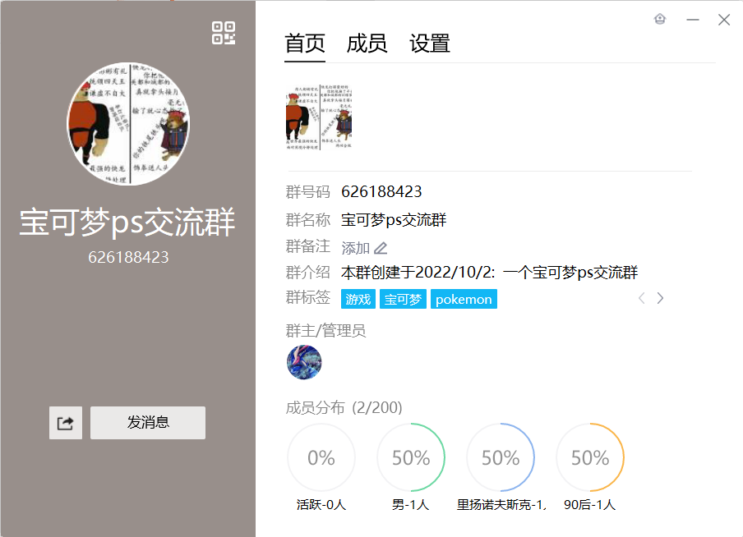The image size is (743, 537).
Task: Click the 游戏 group tag
Action: click(x=358, y=299)
